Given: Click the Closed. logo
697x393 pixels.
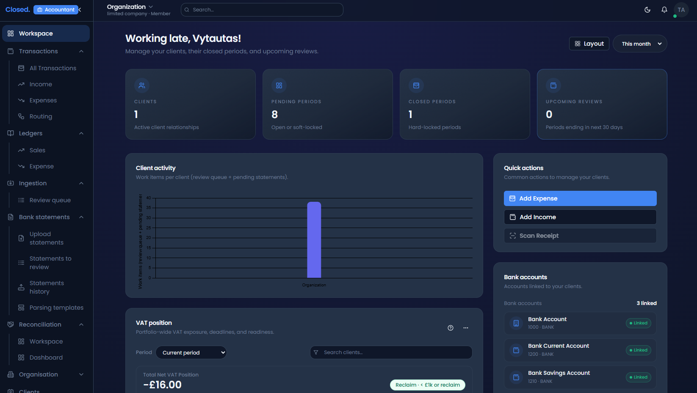Looking at the screenshot, I should point(17,9).
